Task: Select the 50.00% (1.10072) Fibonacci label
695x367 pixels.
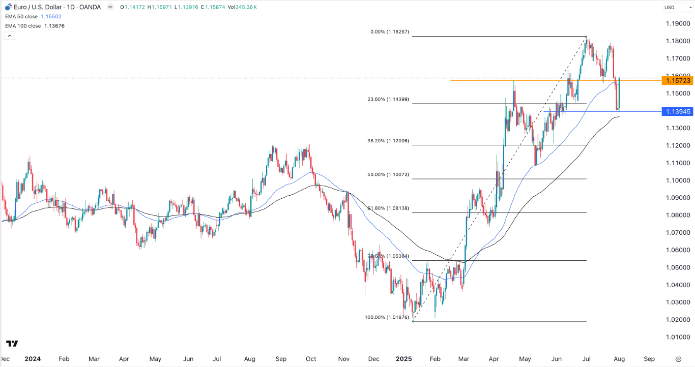Action: tap(389, 175)
